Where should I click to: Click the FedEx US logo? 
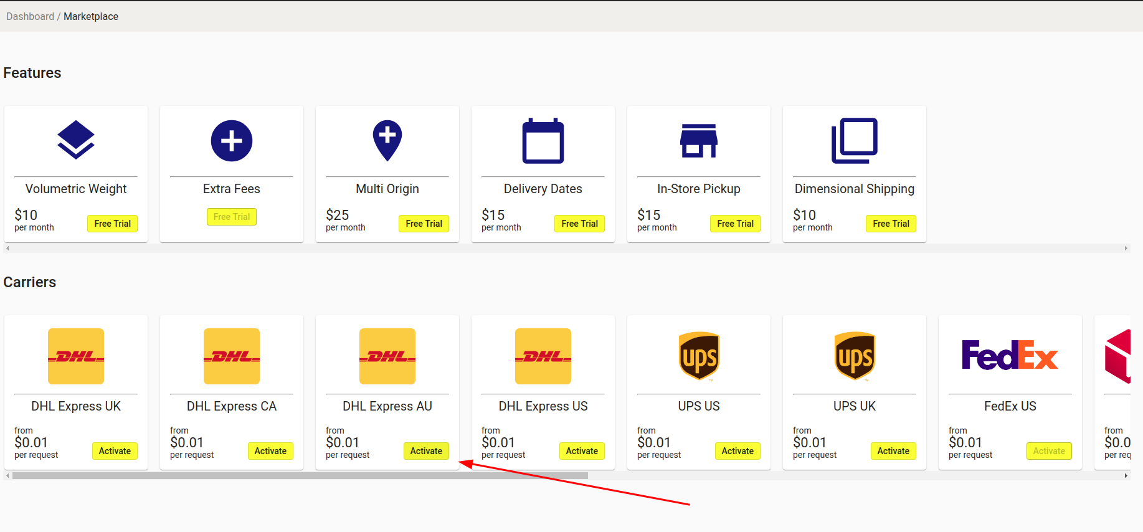[x=1010, y=356]
